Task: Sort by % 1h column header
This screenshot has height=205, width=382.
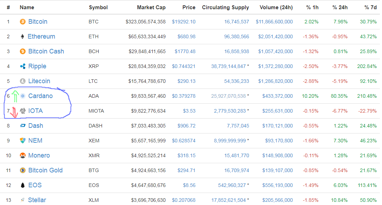Action: click(x=312, y=7)
